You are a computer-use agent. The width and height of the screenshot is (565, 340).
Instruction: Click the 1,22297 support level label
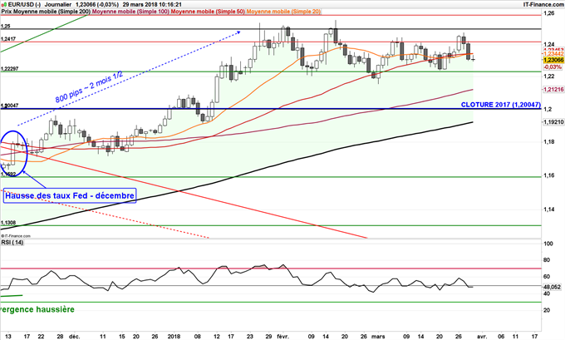(9, 68)
